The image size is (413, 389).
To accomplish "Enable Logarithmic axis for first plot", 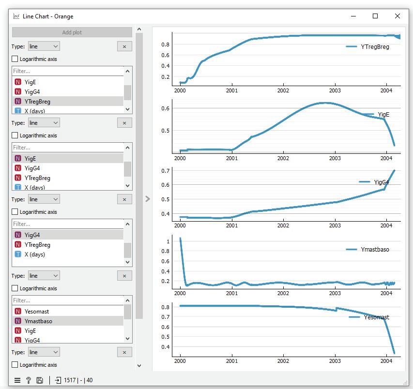I will pos(15,59).
